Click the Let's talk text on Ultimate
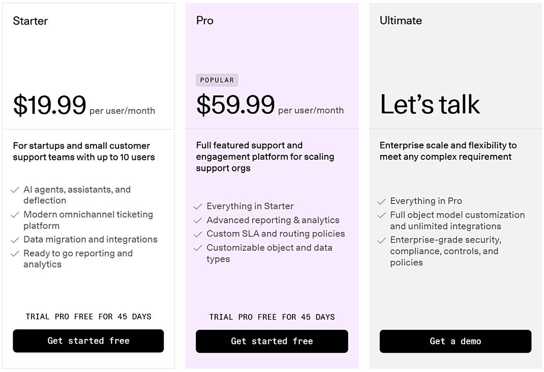The width and height of the screenshot is (544, 372). click(x=430, y=104)
